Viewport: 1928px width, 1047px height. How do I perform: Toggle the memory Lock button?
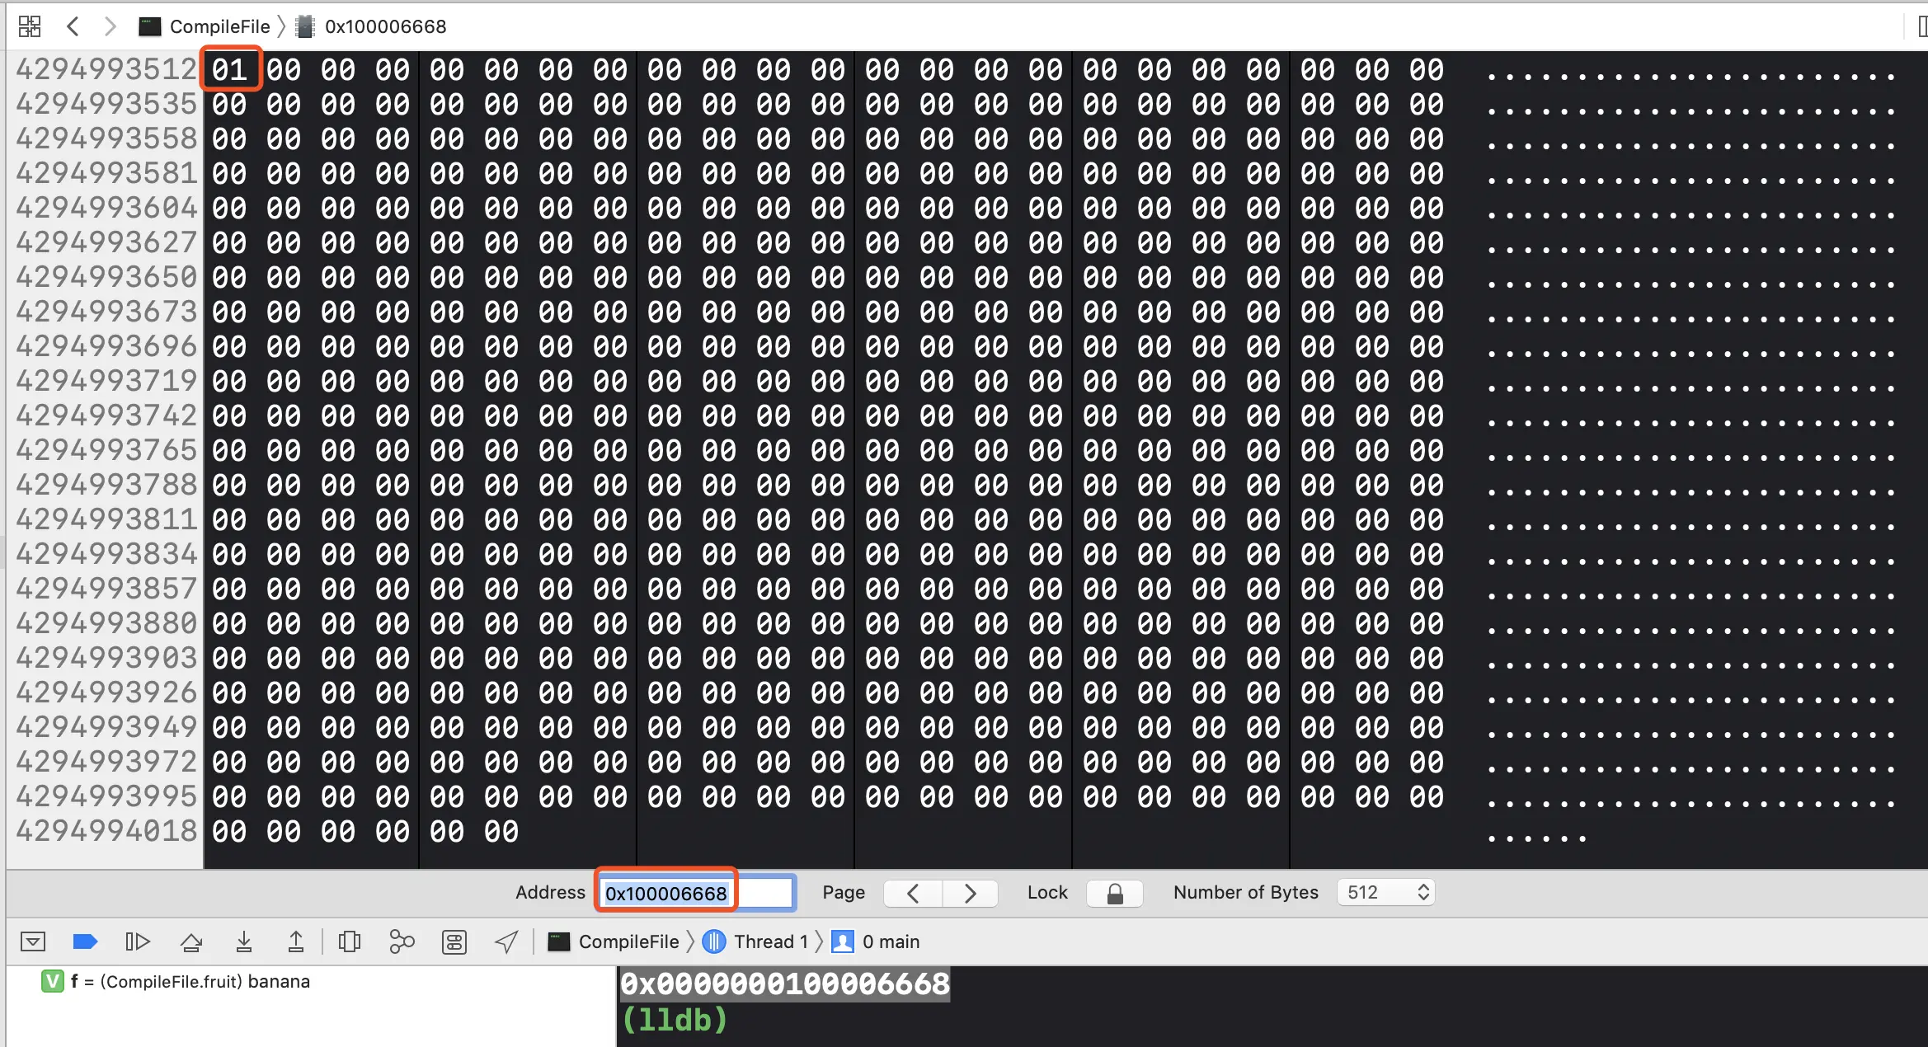click(1114, 893)
